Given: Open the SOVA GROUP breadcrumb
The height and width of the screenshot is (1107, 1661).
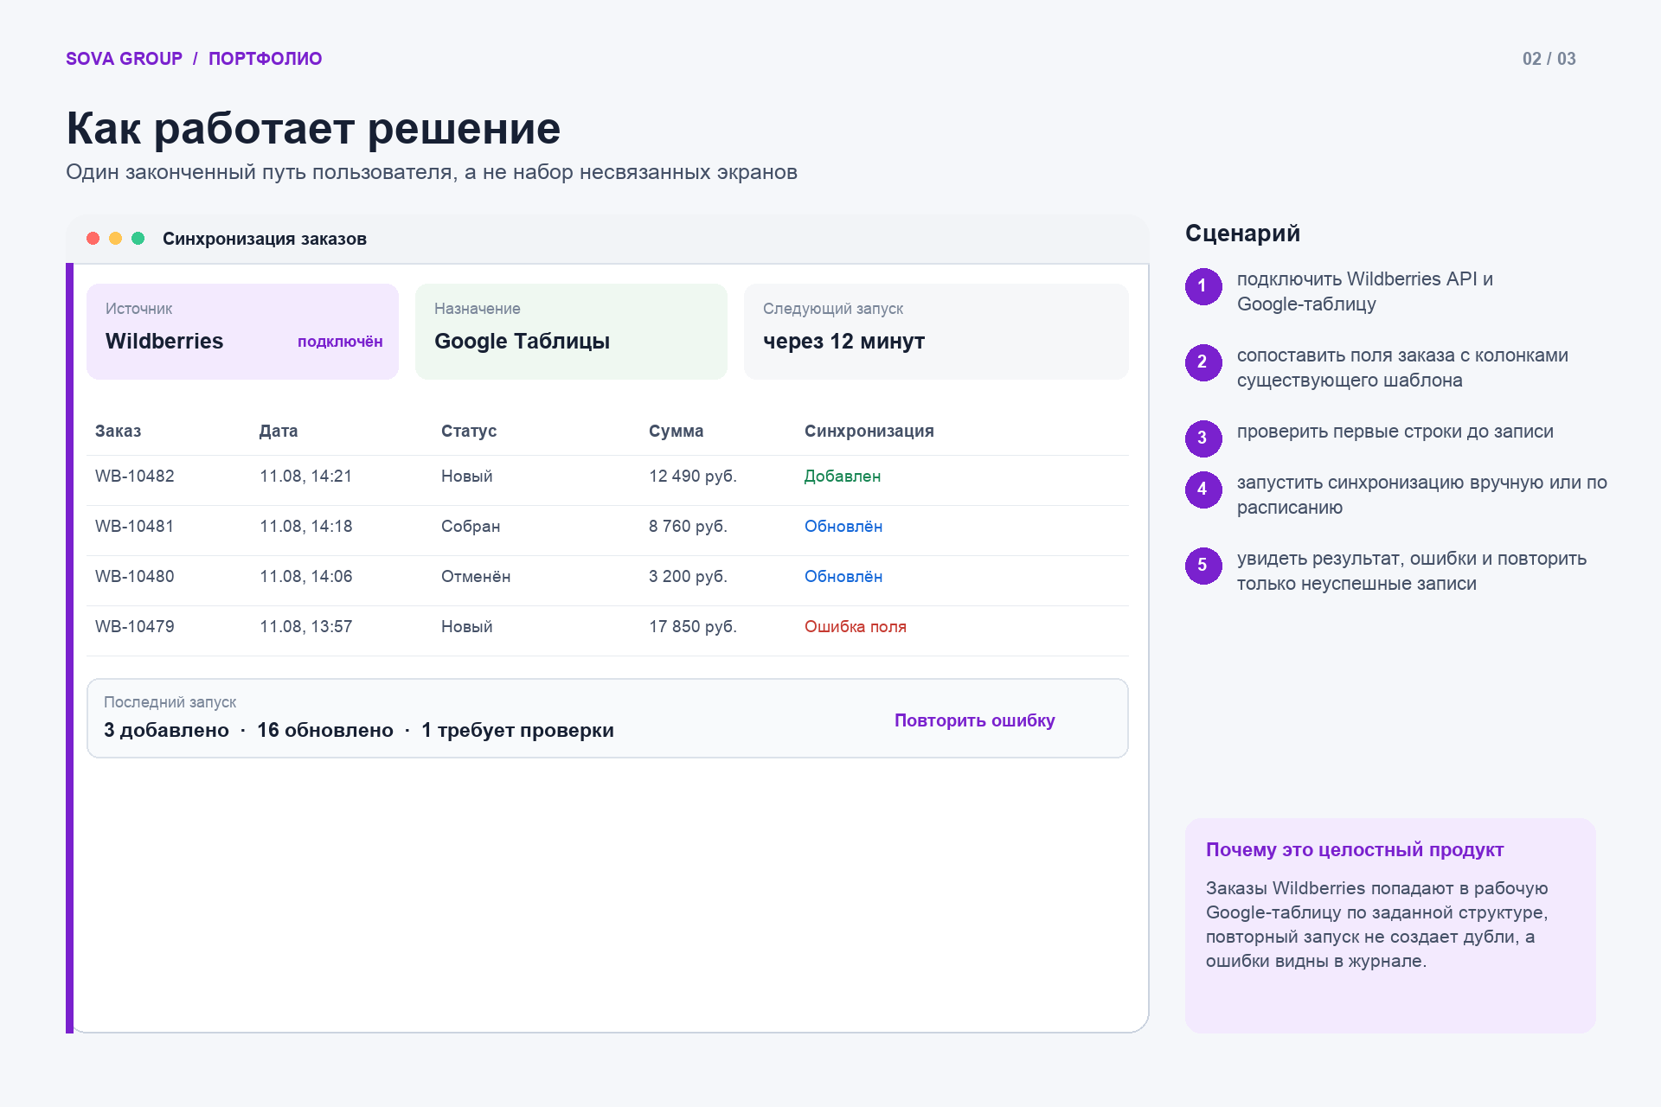Looking at the screenshot, I should [x=124, y=59].
